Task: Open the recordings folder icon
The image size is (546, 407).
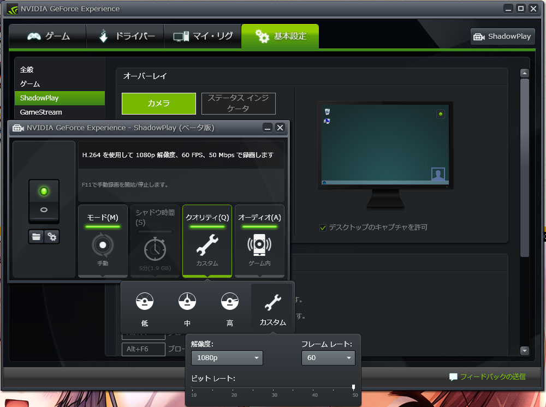Action: click(x=36, y=237)
